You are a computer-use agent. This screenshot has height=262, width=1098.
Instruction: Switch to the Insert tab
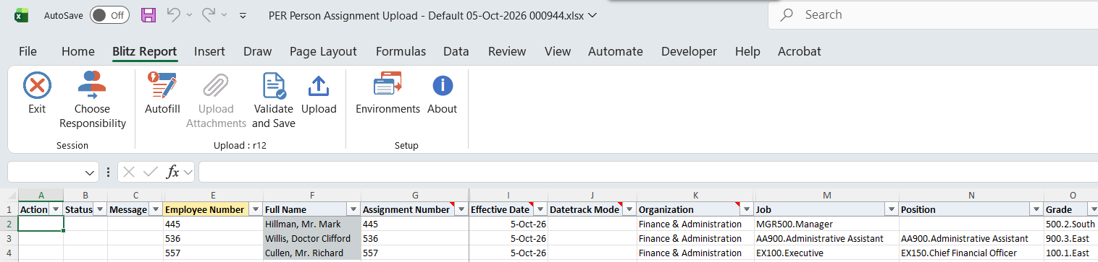click(x=209, y=51)
